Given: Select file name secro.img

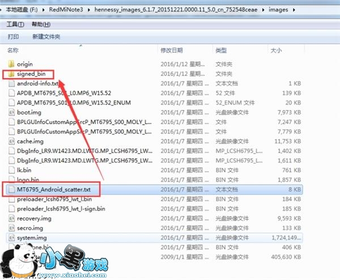Looking at the screenshot, I should [x=30, y=228].
